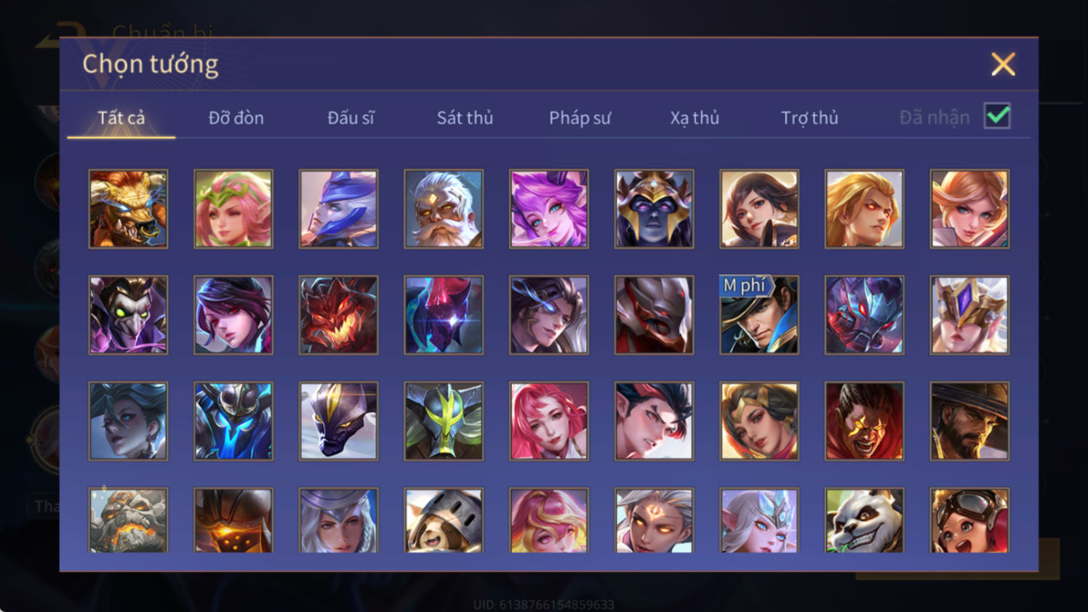This screenshot has width=1088, height=612.
Task: Close the Chọn tướng dialog
Action: point(1003,65)
